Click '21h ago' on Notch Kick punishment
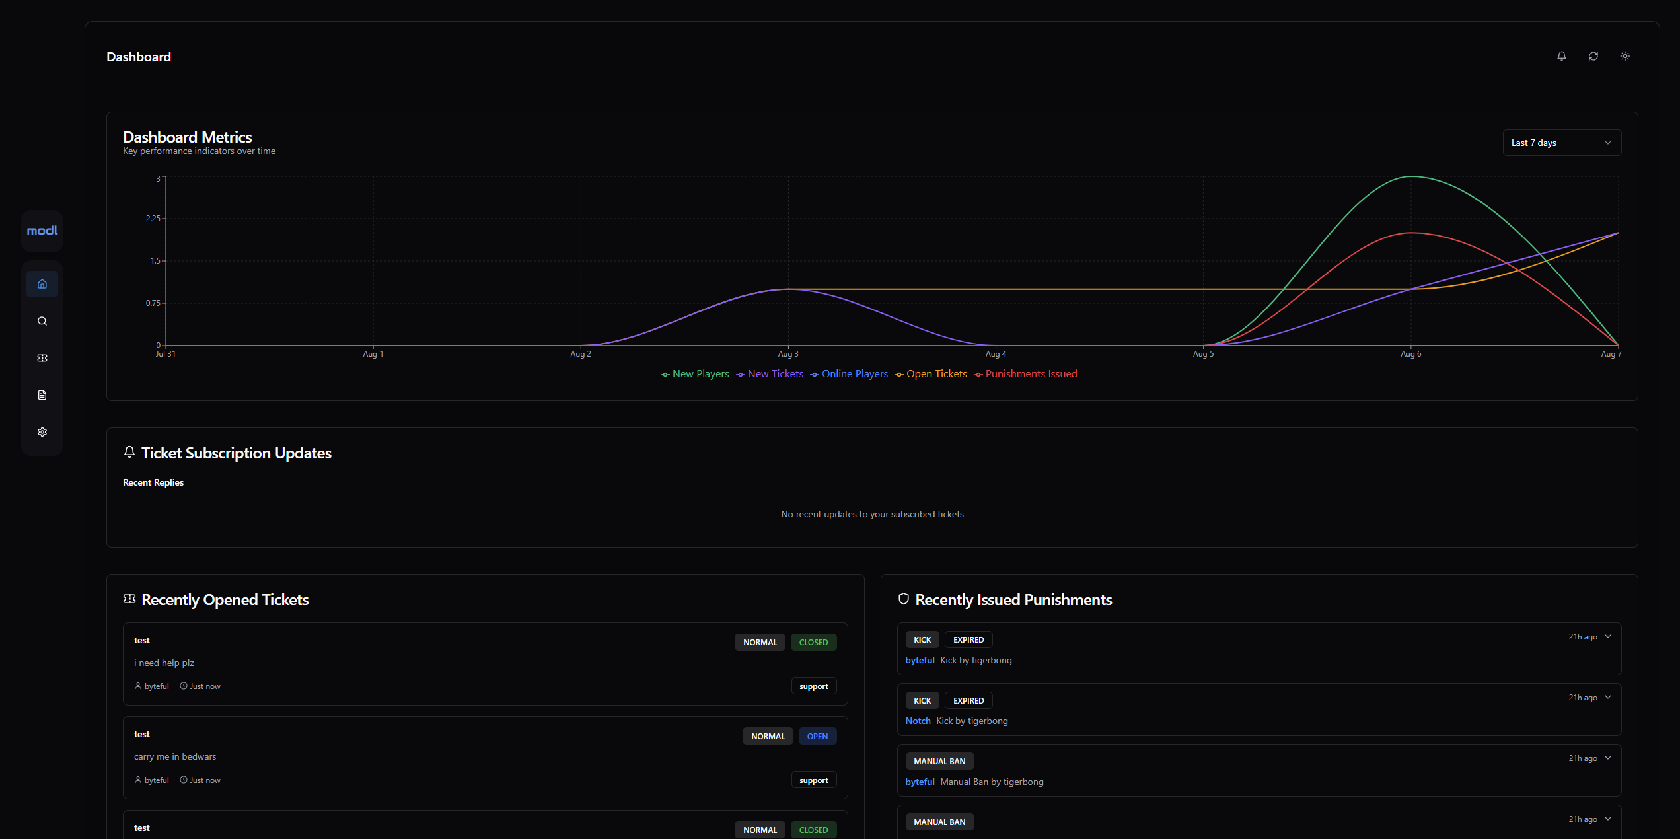The image size is (1680, 839). pyautogui.click(x=1583, y=698)
